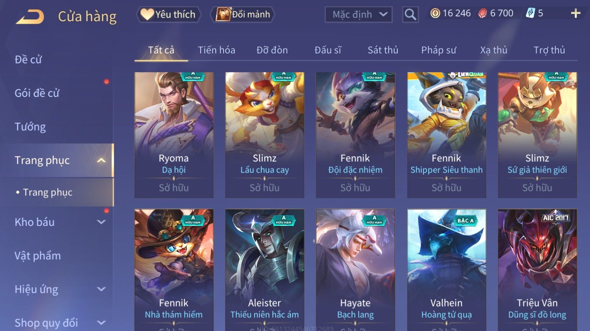
Task: Open the search magnifier icon
Action: click(x=410, y=15)
